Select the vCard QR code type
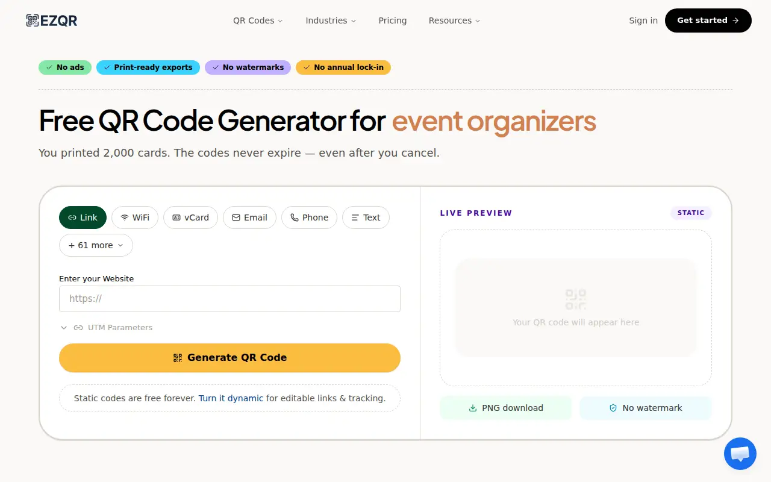The height and width of the screenshot is (482, 771). (190, 218)
